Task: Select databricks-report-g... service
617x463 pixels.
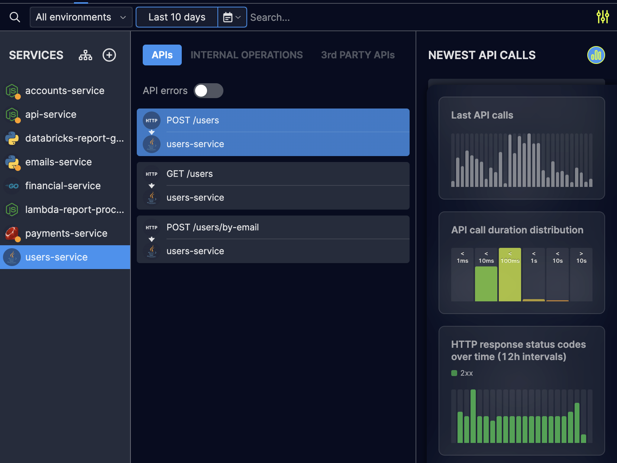Action: click(x=65, y=138)
